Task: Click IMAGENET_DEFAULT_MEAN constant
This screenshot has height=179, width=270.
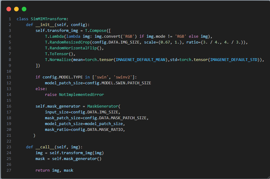Action: coord(140,59)
